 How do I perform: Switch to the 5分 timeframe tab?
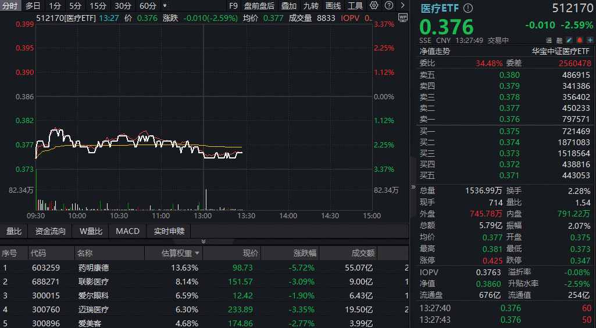(x=75, y=6)
